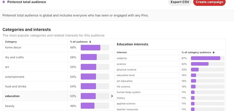Image resolution: width=234 pixels, height=111 pixels.
Task: Click the science interest row
Action: pos(170,64)
